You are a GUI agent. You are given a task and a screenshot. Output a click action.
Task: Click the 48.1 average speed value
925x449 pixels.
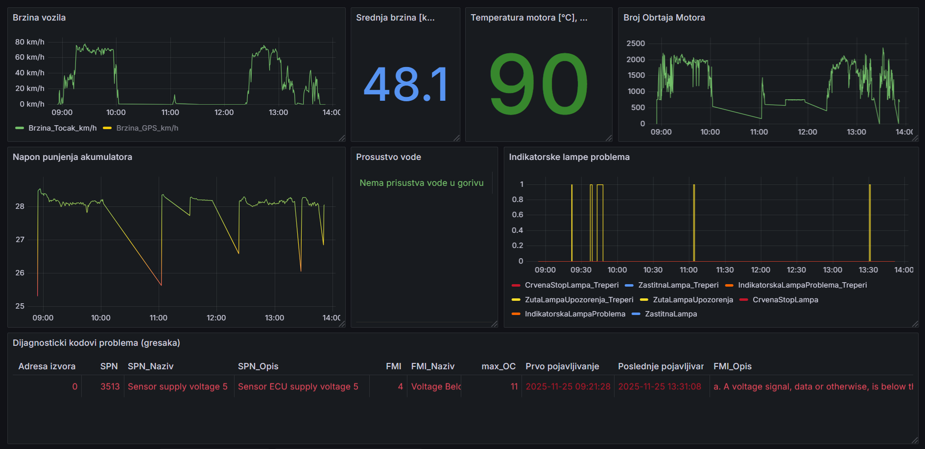click(405, 85)
